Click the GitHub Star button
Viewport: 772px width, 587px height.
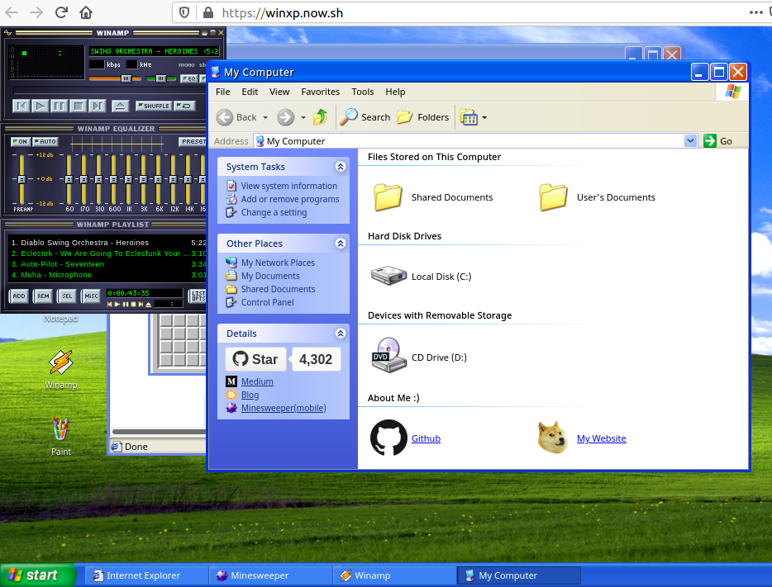(255, 359)
